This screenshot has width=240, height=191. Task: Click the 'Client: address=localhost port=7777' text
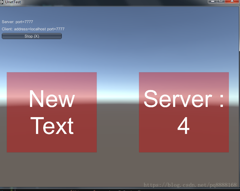(x=33, y=29)
